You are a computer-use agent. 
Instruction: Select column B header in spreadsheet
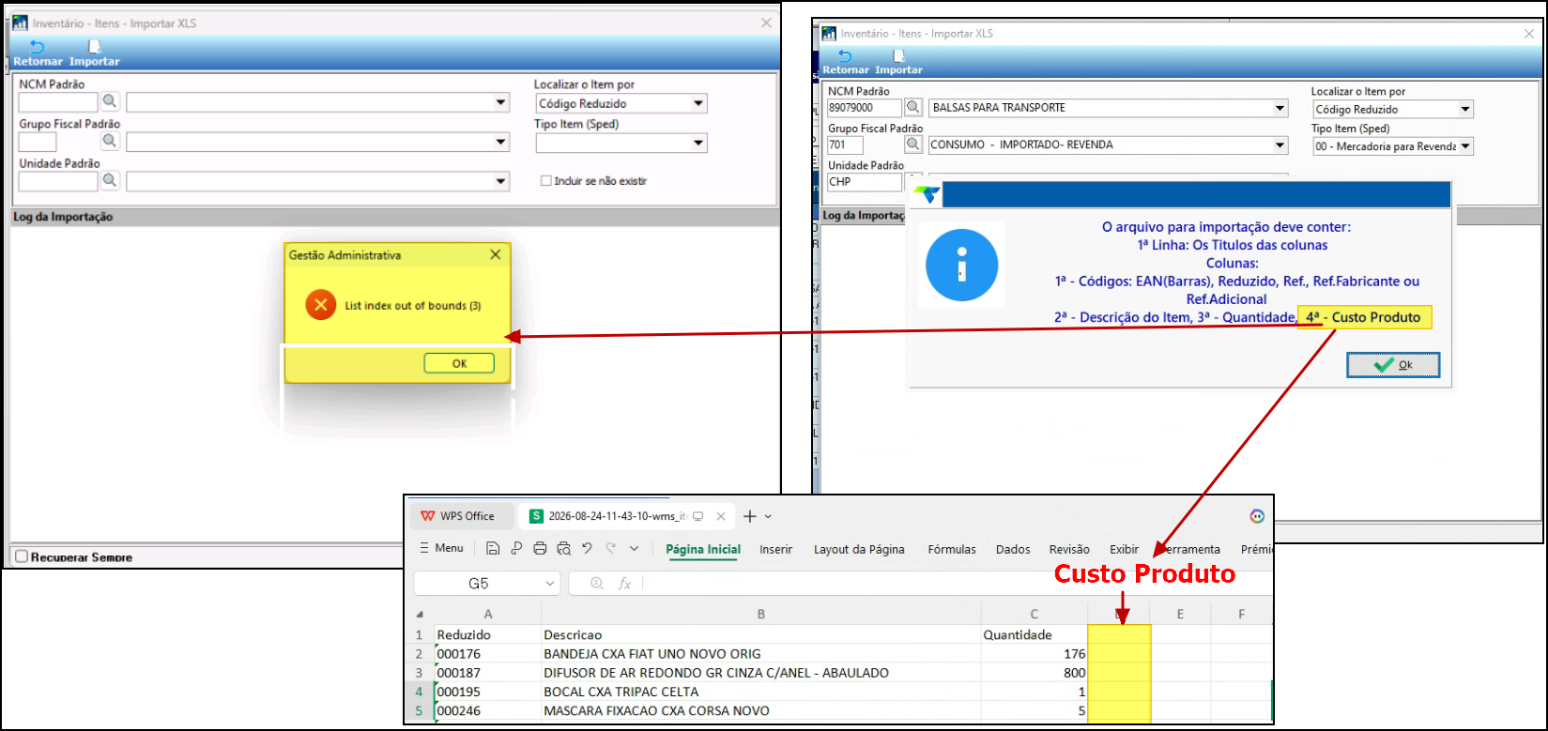tap(761, 614)
